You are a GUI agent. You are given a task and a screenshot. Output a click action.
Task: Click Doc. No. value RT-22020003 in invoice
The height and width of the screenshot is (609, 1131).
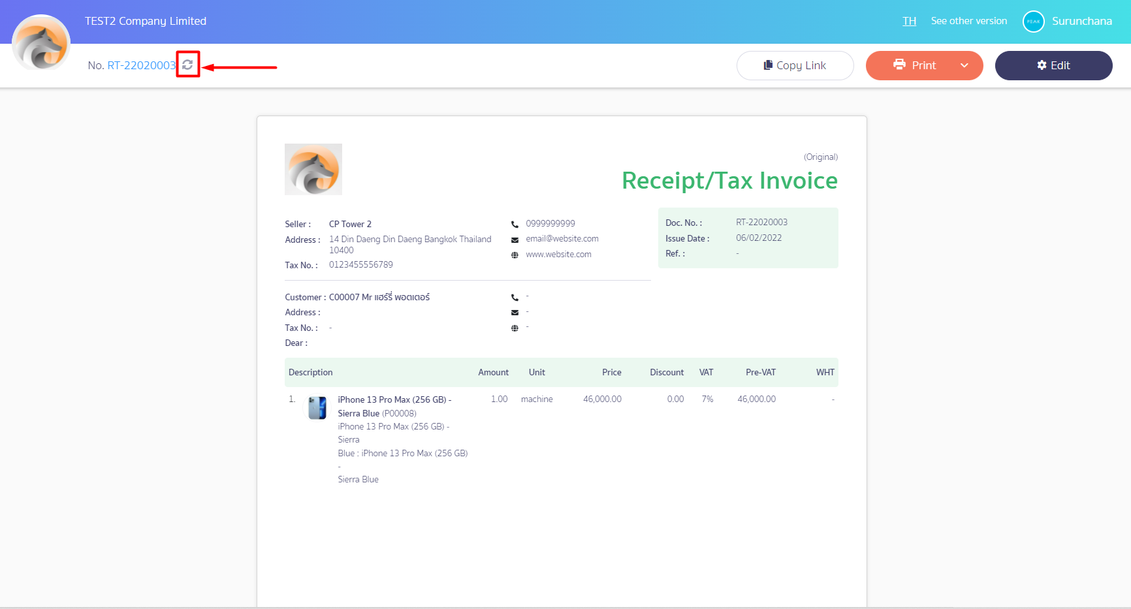[761, 222]
